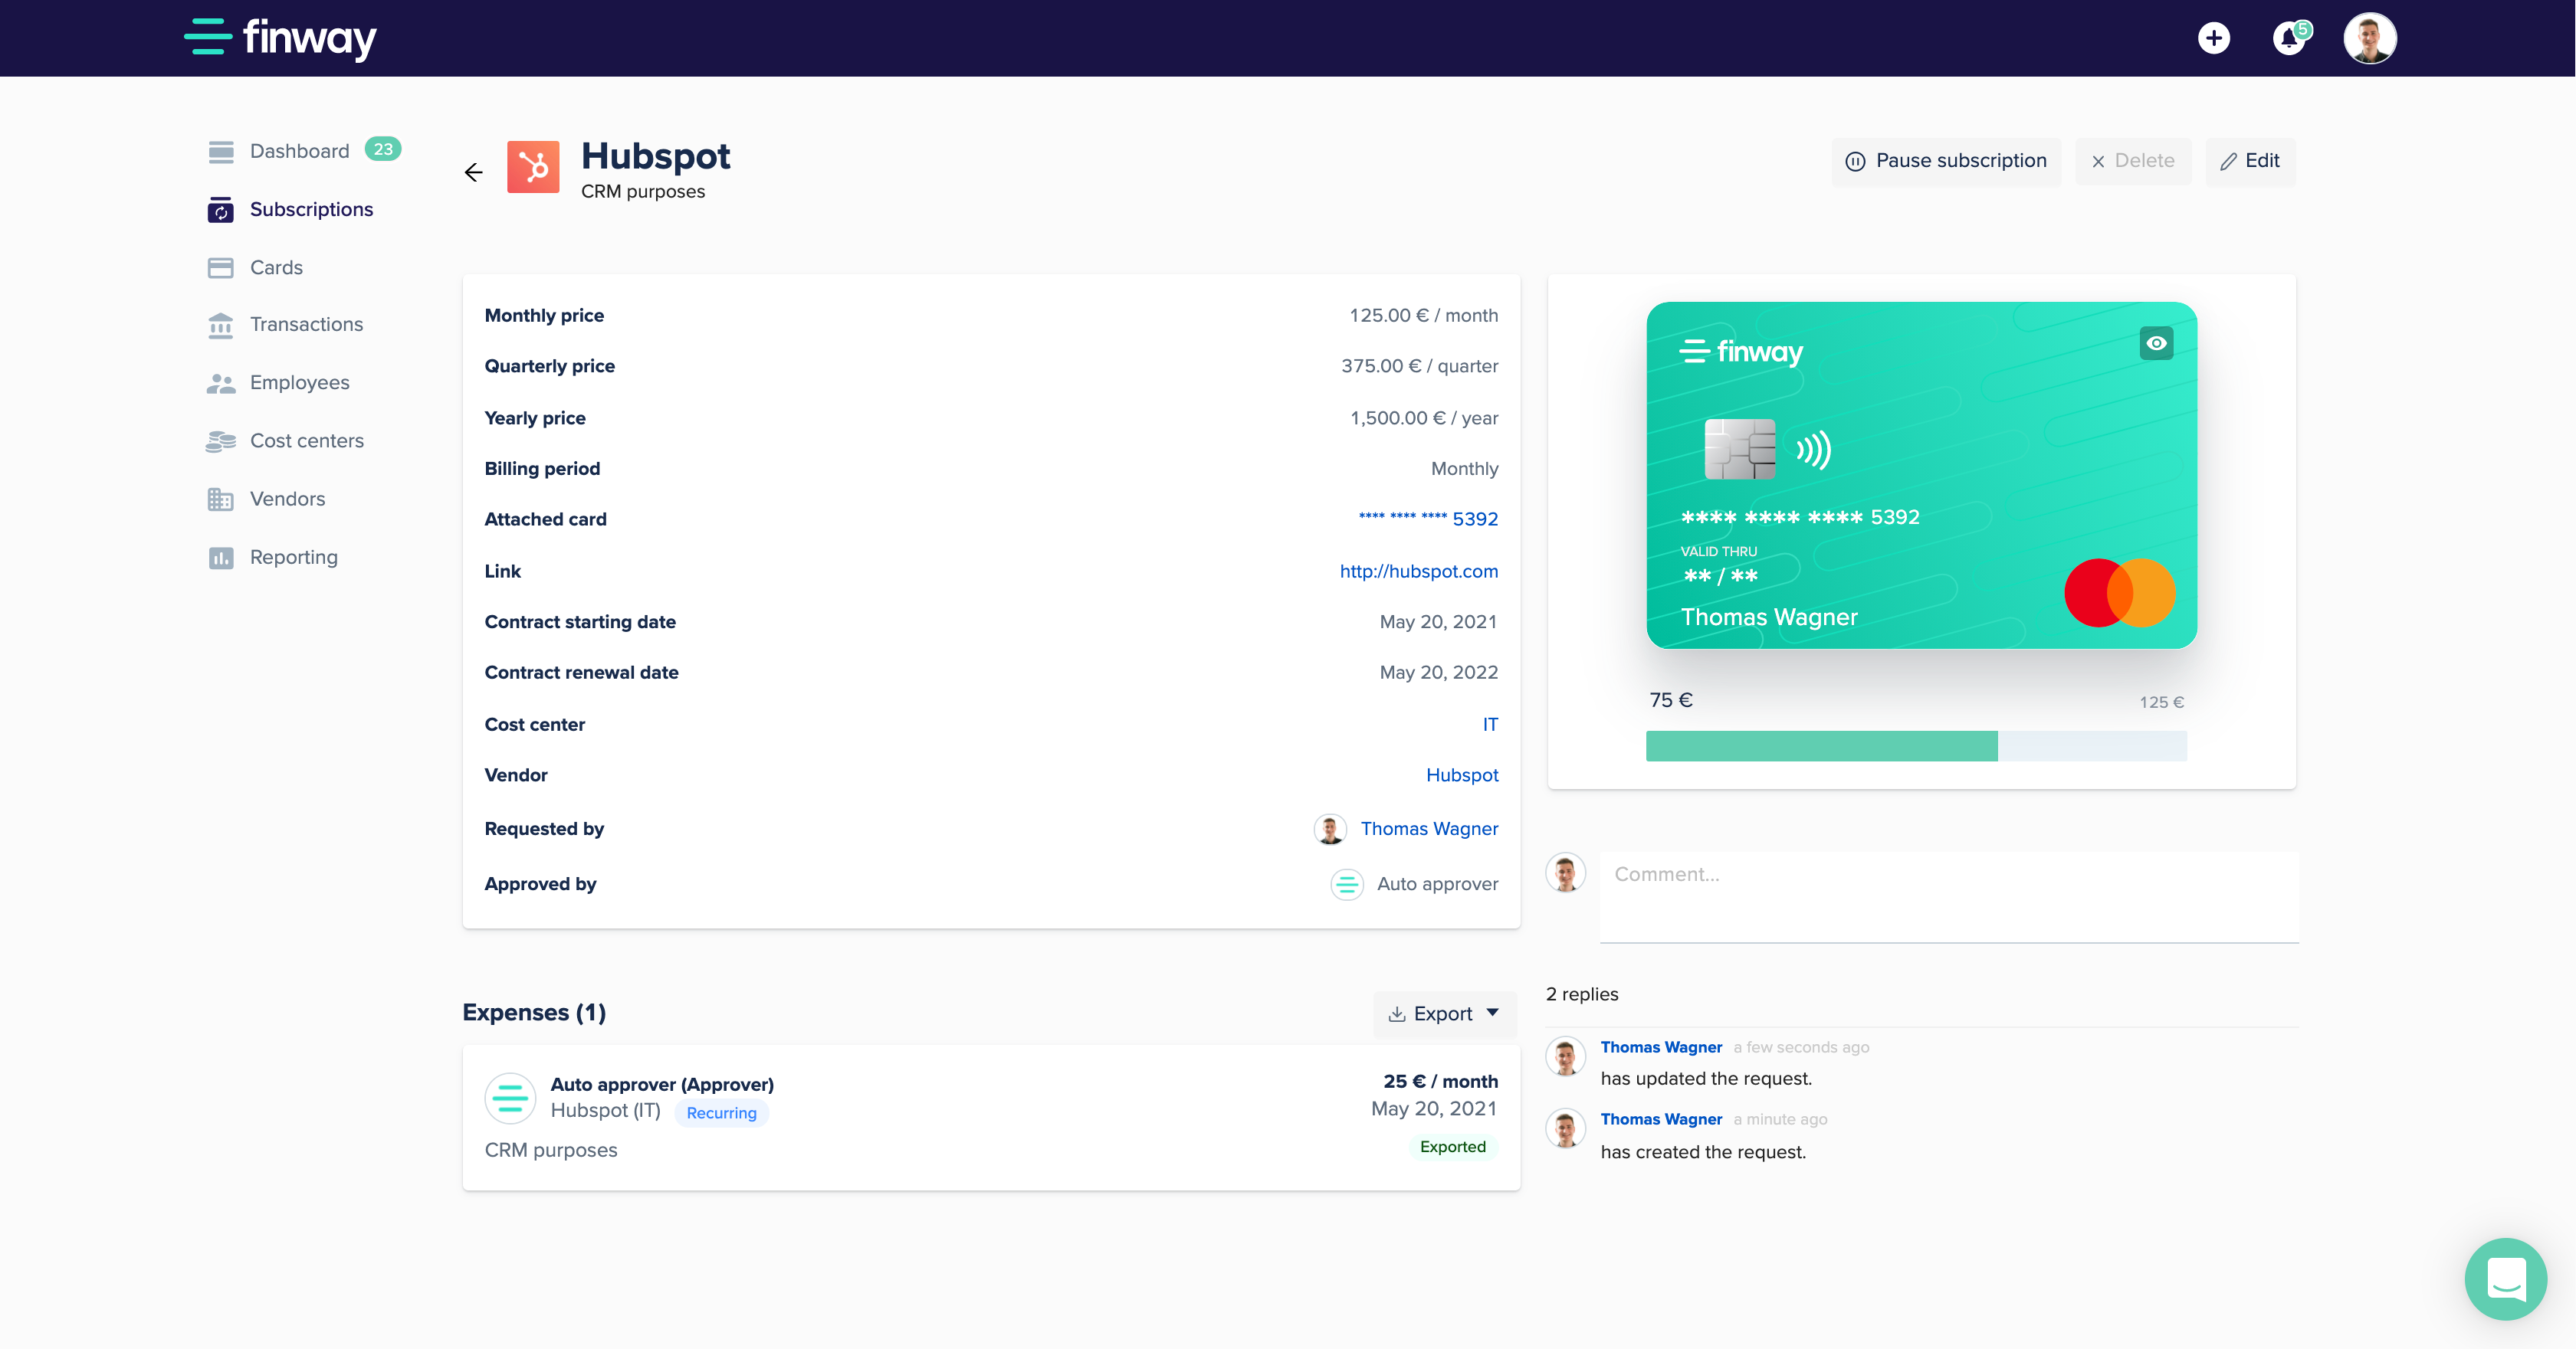Open the Dashboard section
Screen dimensions: 2576x1349
[x=299, y=151]
